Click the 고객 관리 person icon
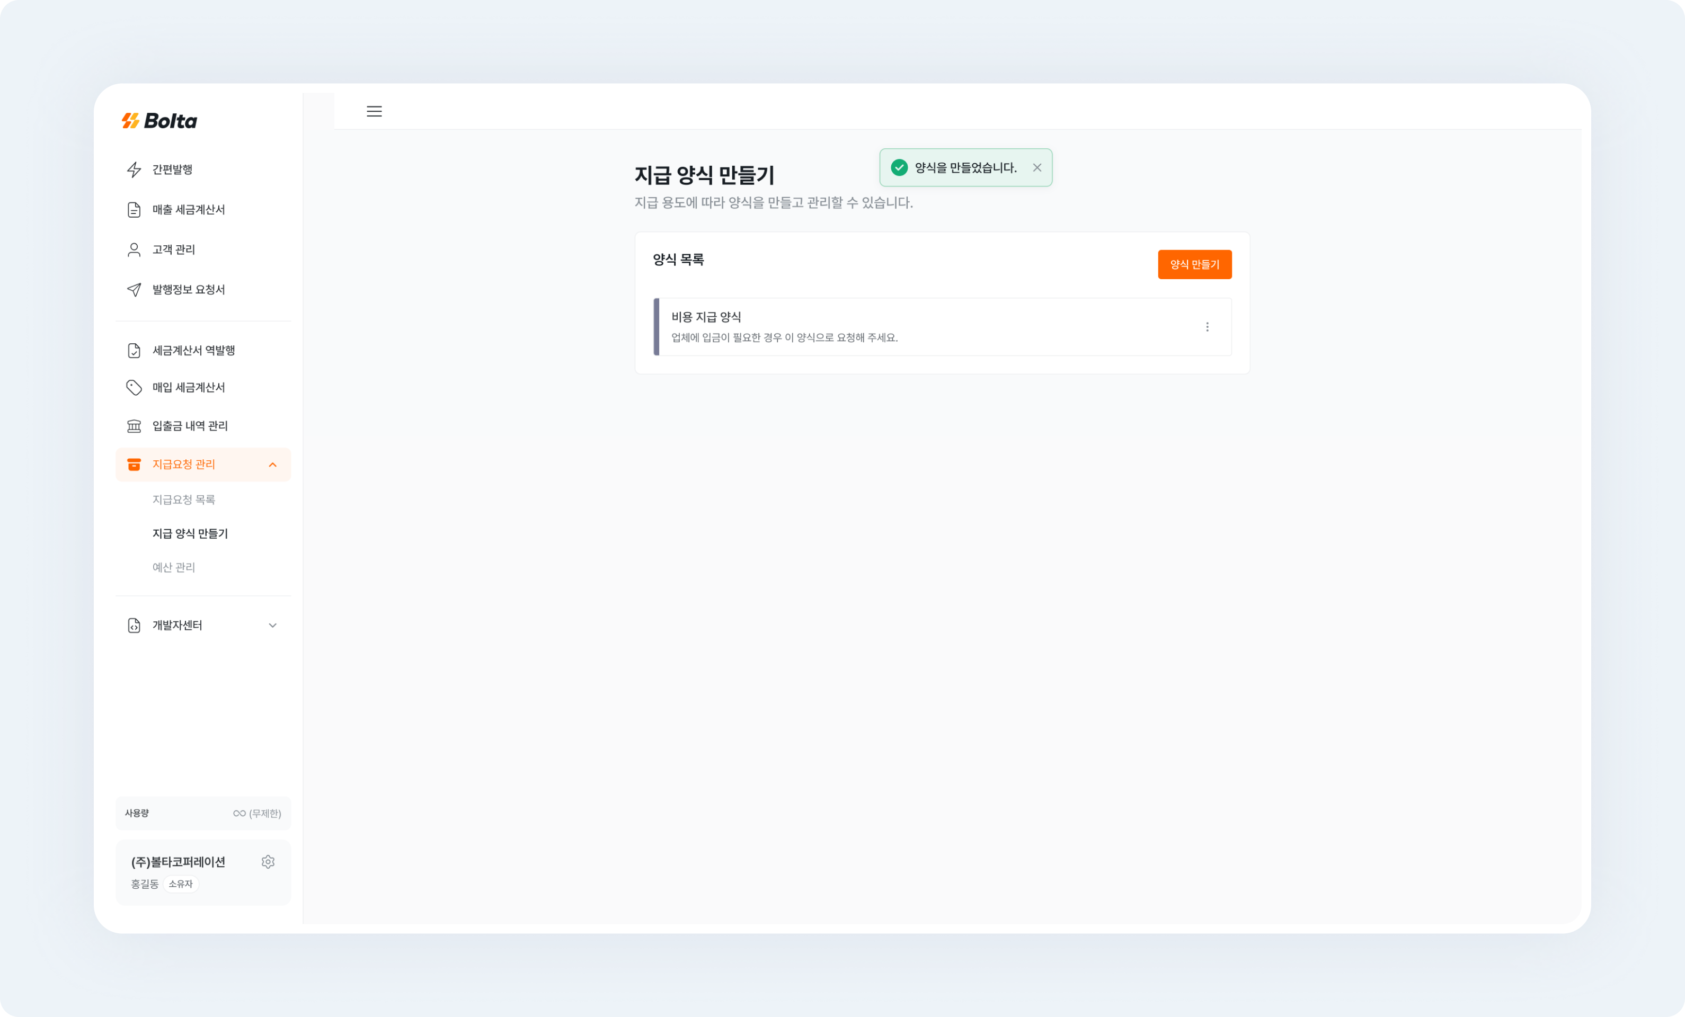Screen dimensions: 1685x1017 pos(134,249)
